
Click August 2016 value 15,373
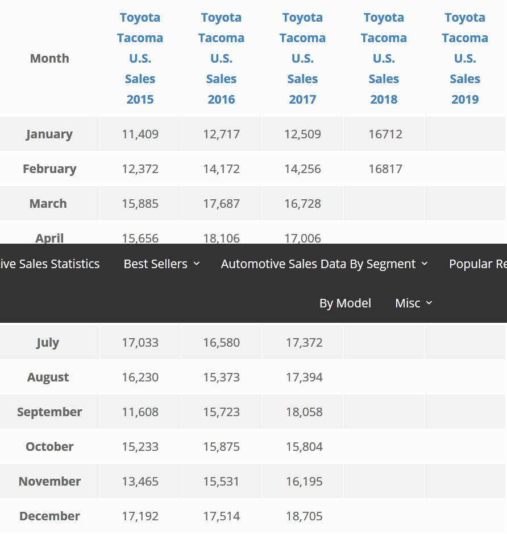click(221, 377)
